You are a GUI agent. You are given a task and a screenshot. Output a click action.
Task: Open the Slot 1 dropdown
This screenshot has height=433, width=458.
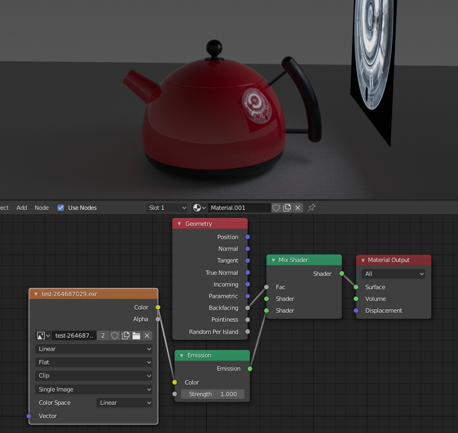tap(167, 208)
